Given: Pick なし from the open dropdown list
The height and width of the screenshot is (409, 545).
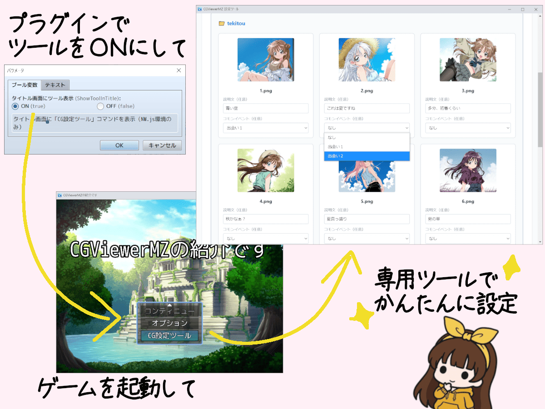Looking at the screenshot, I should [367, 137].
